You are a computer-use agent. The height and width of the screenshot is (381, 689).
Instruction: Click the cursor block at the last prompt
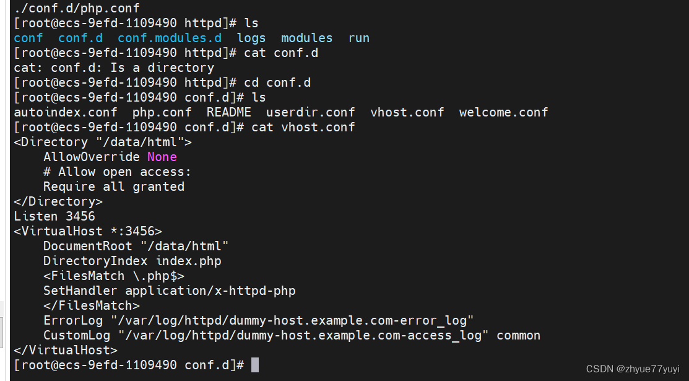click(255, 365)
